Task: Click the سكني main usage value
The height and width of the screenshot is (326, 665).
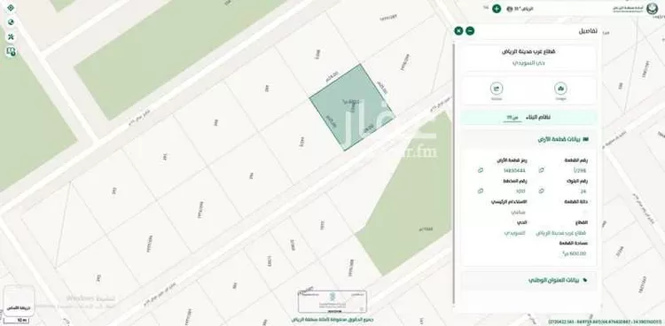Action: coord(518,212)
